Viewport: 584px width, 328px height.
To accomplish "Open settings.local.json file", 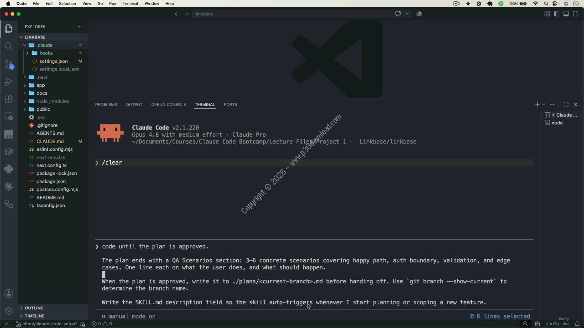I will 53,69.
